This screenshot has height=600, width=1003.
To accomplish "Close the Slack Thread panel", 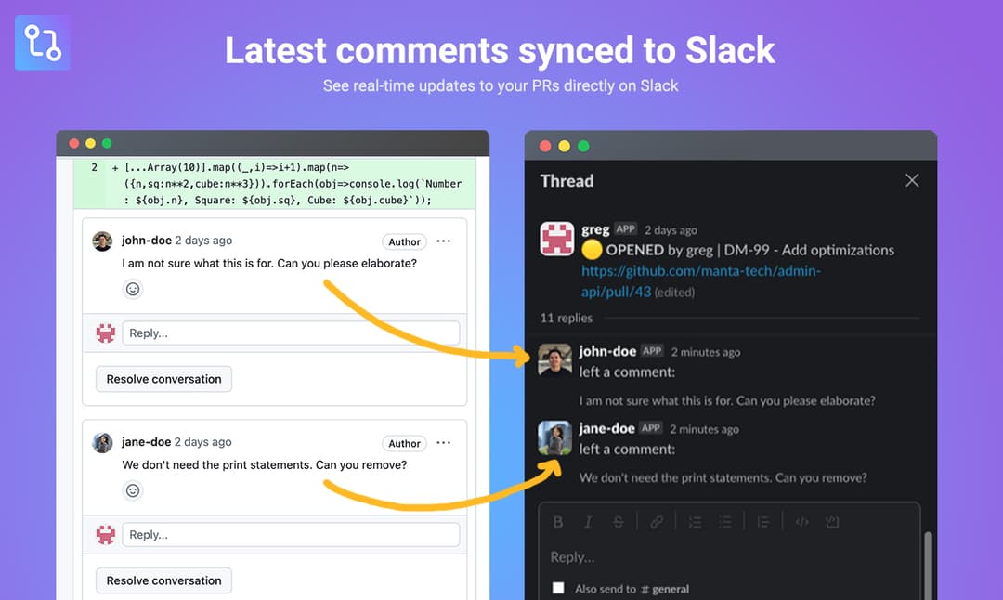I will point(912,180).
